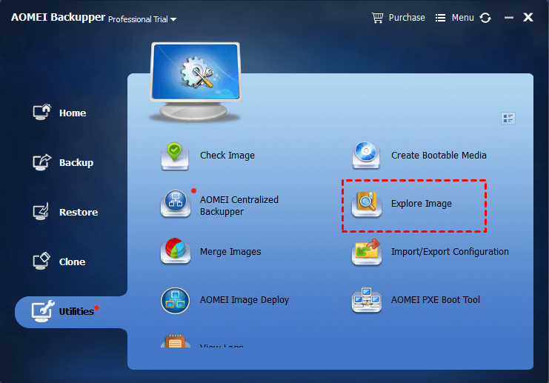Click the hamburger lines icon beside Menu

click(x=440, y=18)
